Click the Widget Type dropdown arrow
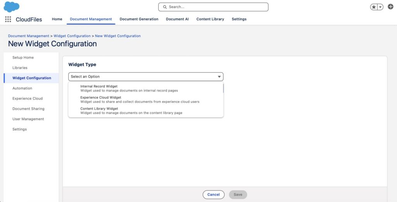 pyautogui.click(x=219, y=76)
